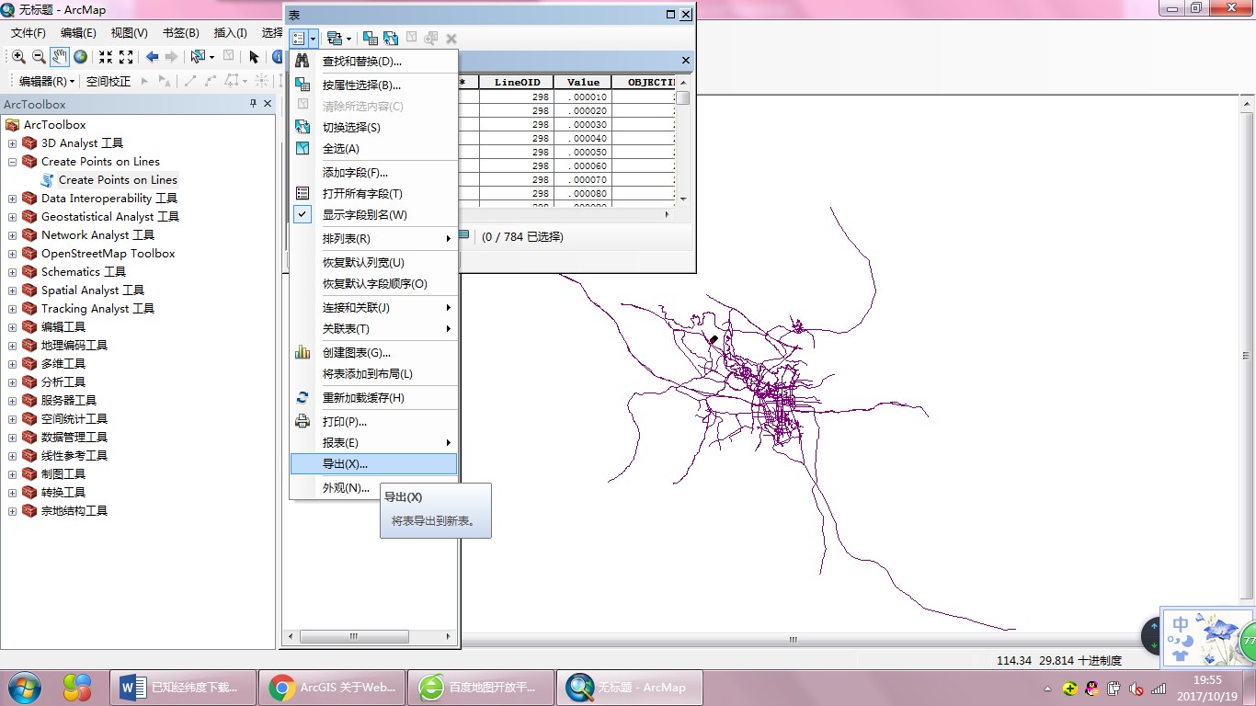
Task: Select 线性参考工具 tree item
Action: coord(74,456)
